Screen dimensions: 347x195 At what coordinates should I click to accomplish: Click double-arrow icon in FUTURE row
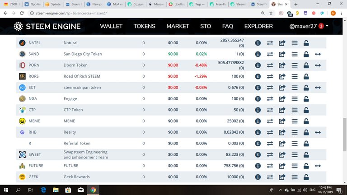click(318, 166)
